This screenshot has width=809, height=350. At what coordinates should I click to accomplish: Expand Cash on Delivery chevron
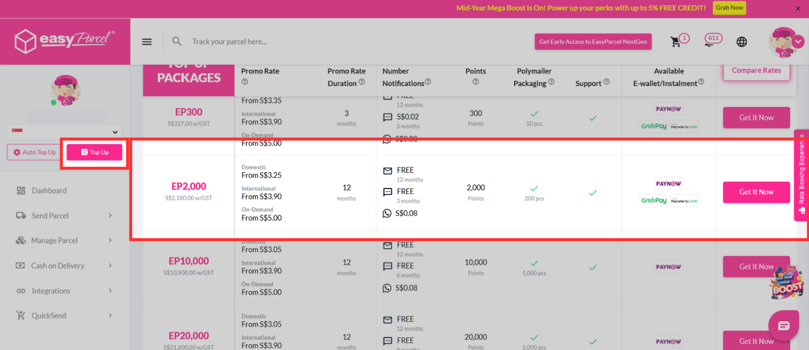point(110,265)
